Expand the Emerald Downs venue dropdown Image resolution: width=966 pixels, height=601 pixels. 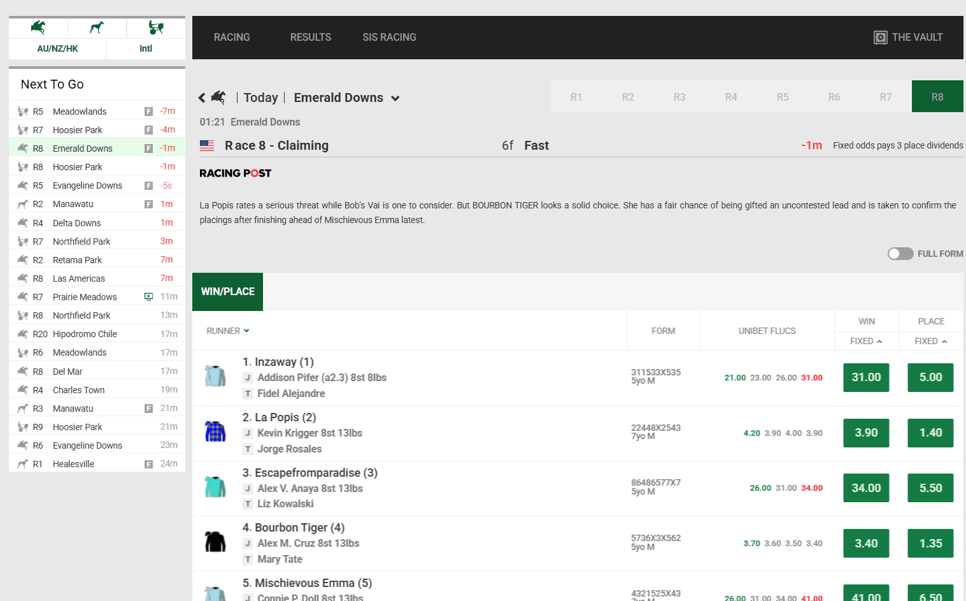(x=395, y=98)
